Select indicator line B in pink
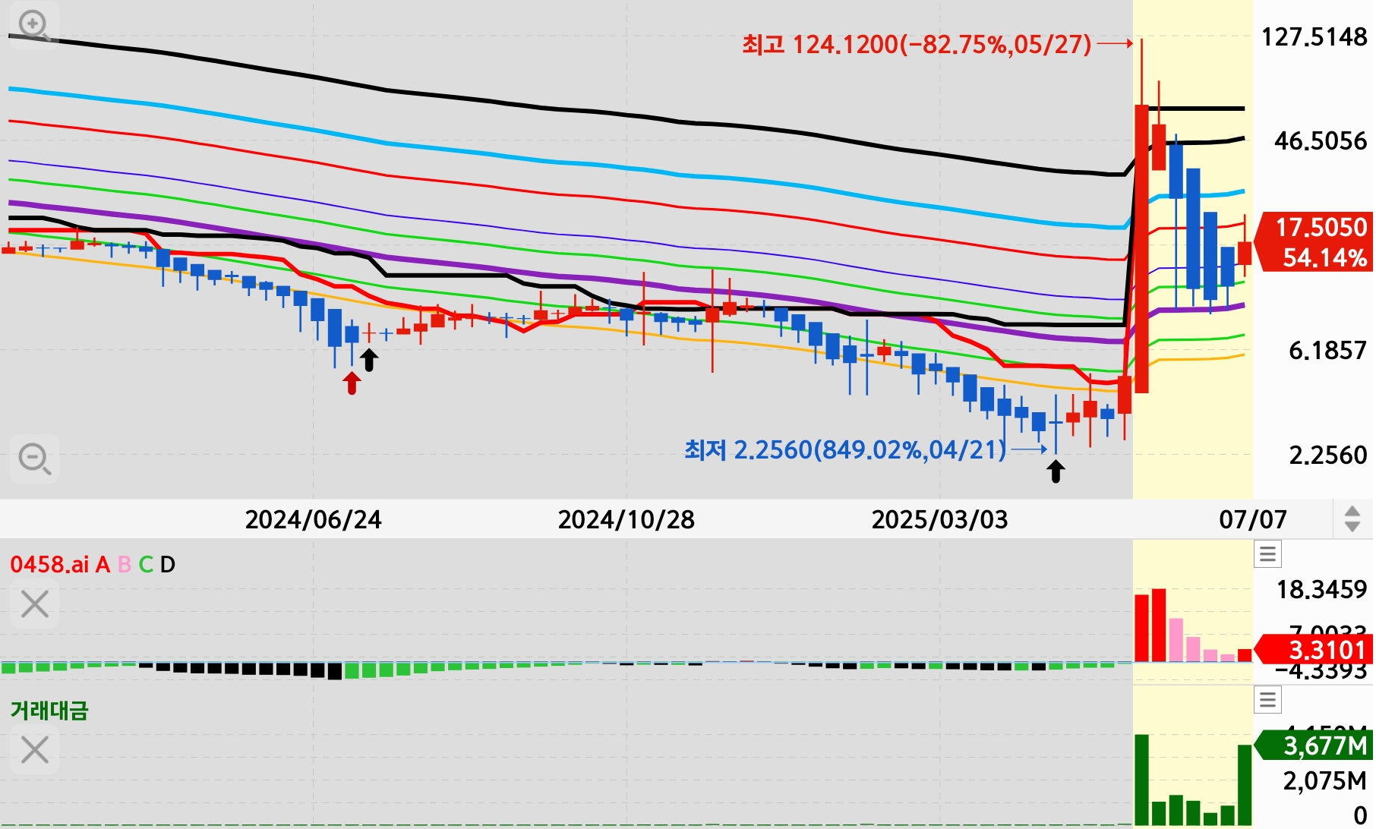Screen dimensions: 1376x829 125,564
